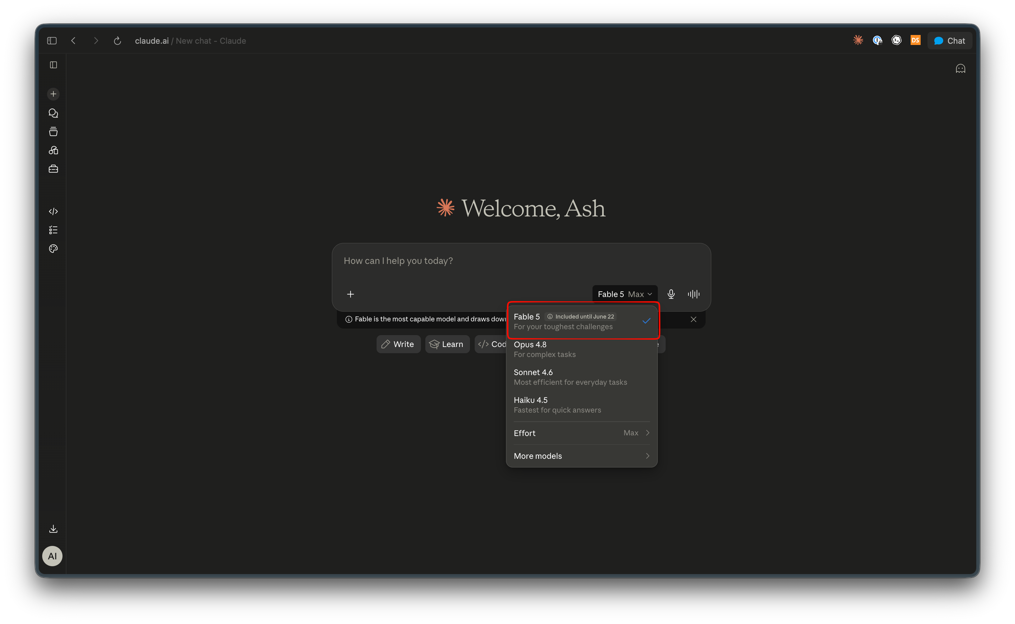
Task: Click the Fable most capable model banner text
Action: coord(430,319)
